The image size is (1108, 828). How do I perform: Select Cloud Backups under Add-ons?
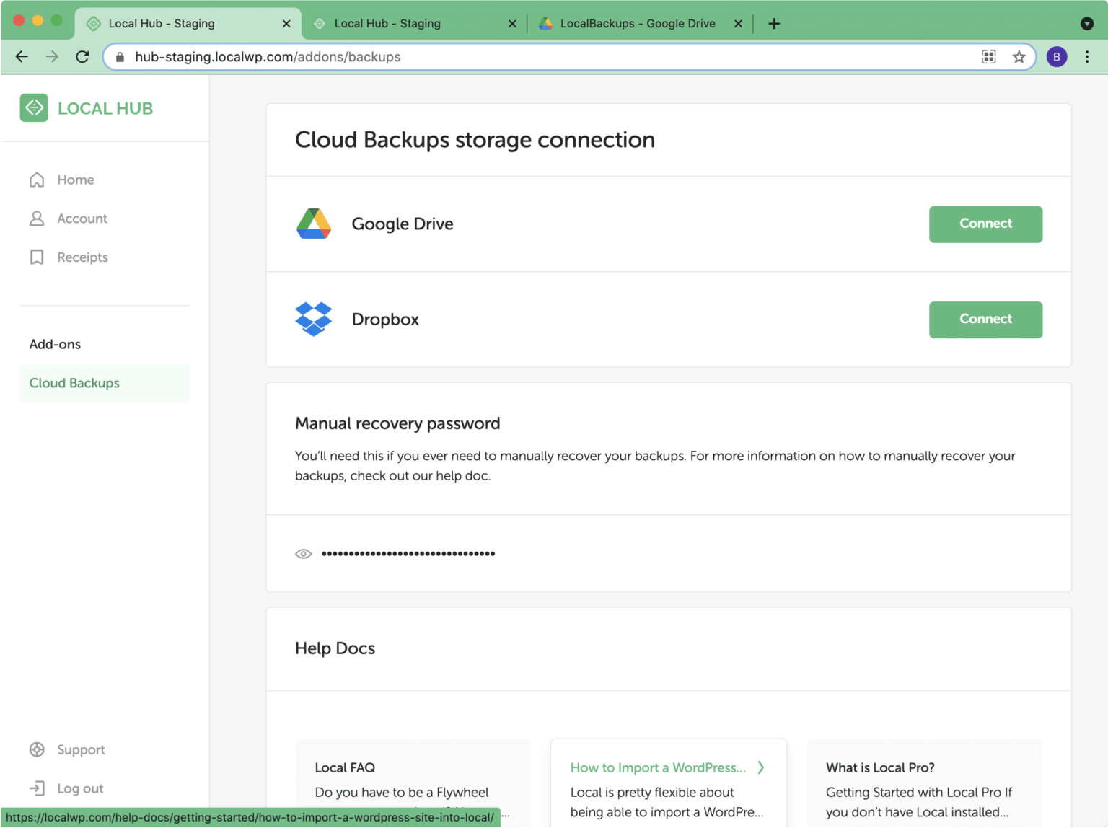[74, 383]
